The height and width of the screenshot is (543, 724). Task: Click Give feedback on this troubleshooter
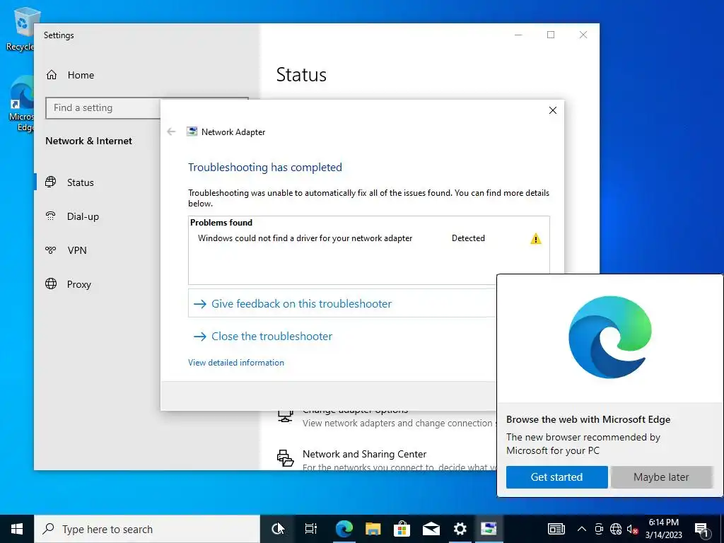coord(342,303)
